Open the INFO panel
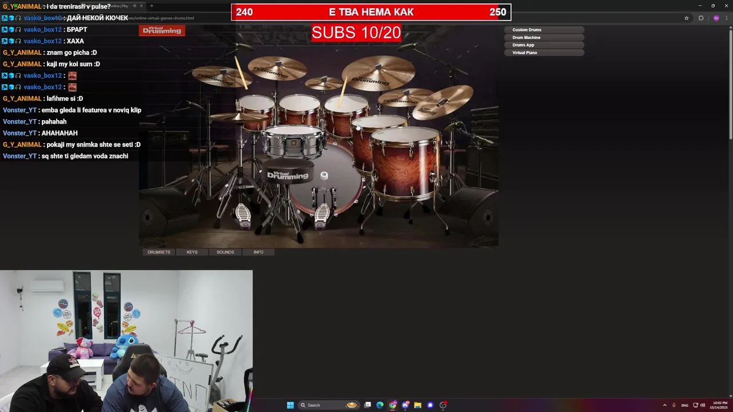This screenshot has height=412, width=733. (x=258, y=252)
